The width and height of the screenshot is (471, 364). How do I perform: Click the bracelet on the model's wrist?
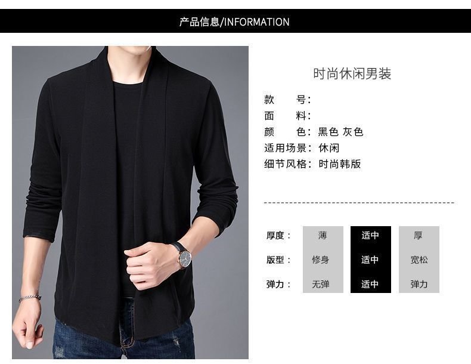[30, 298]
